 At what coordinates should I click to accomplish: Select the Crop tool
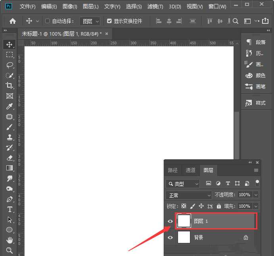point(10,86)
